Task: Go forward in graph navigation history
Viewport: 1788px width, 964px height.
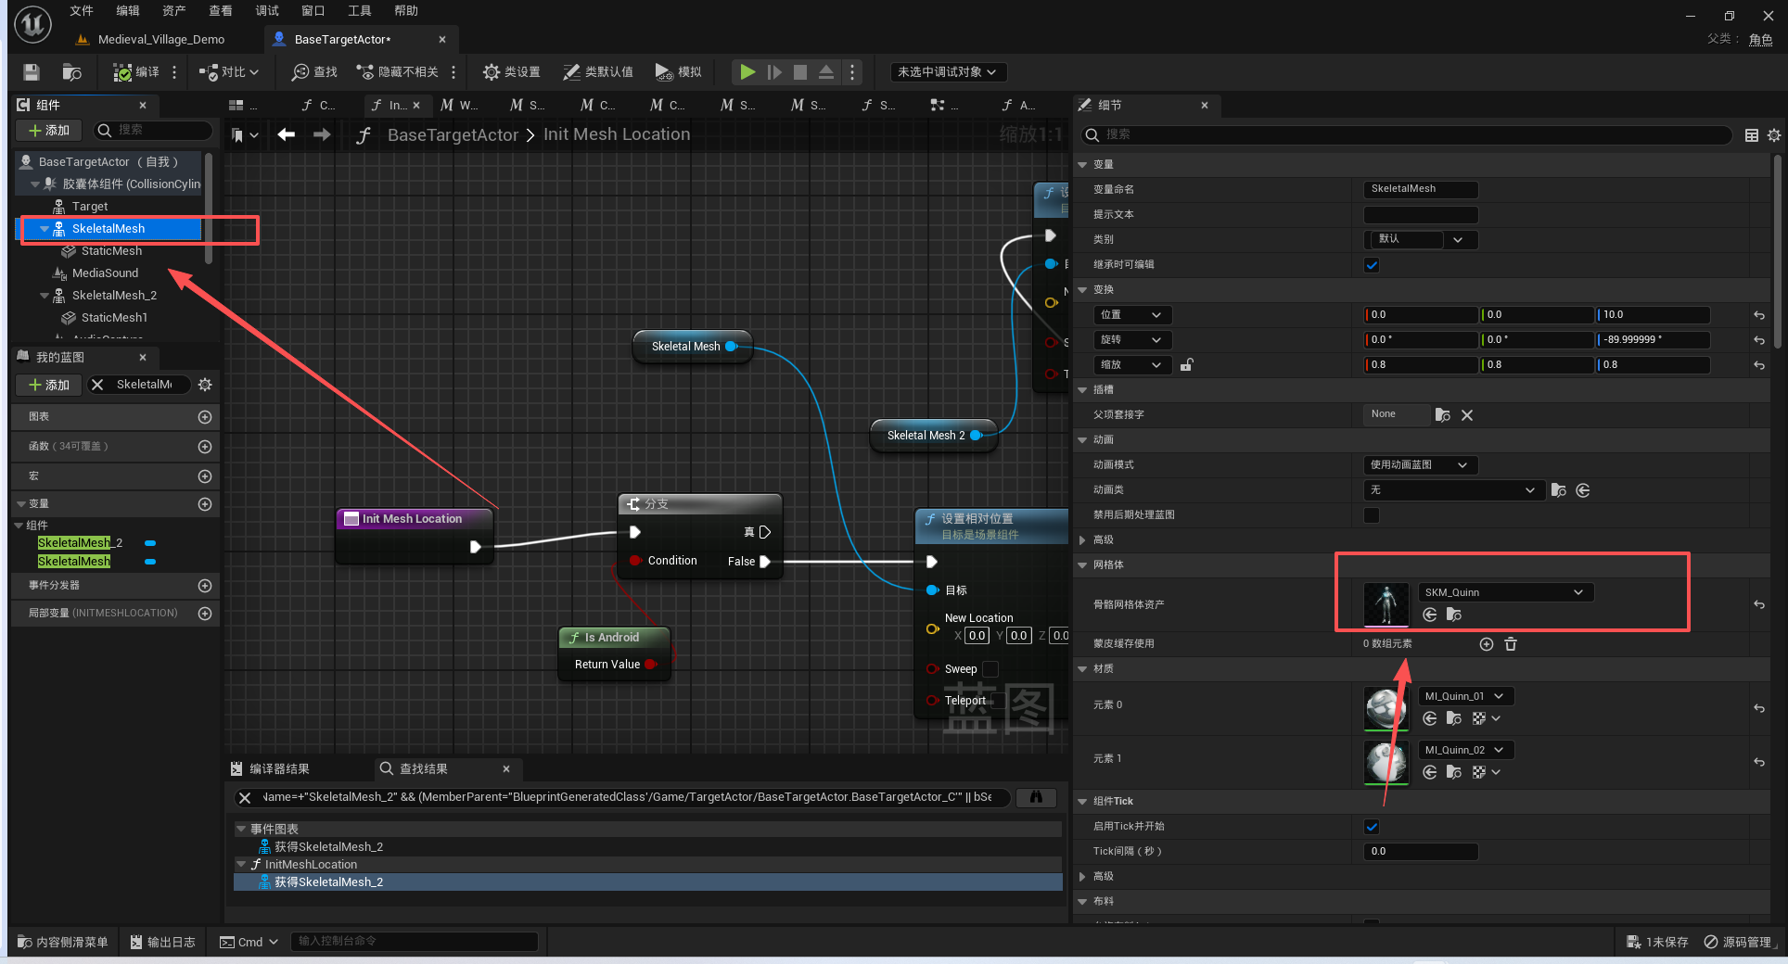Action: pyautogui.click(x=322, y=135)
